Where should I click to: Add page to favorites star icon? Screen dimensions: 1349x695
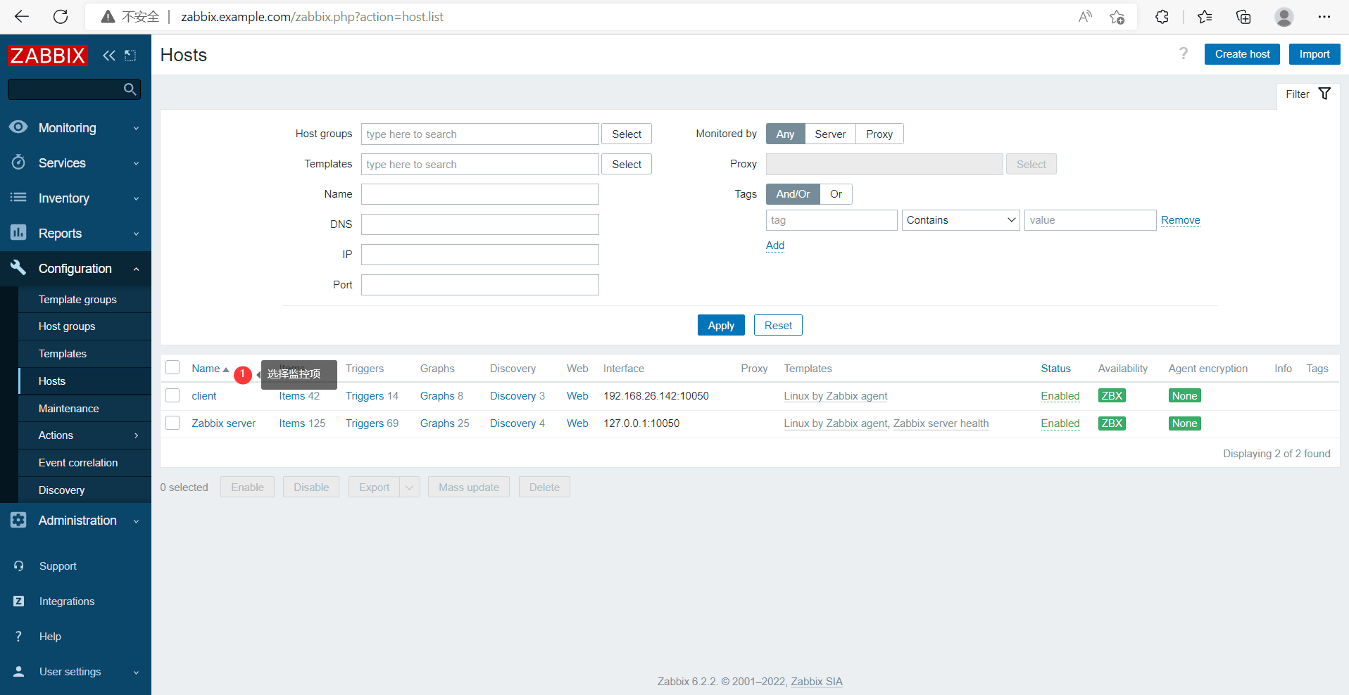pyautogui.click(x=1117, y=17)
